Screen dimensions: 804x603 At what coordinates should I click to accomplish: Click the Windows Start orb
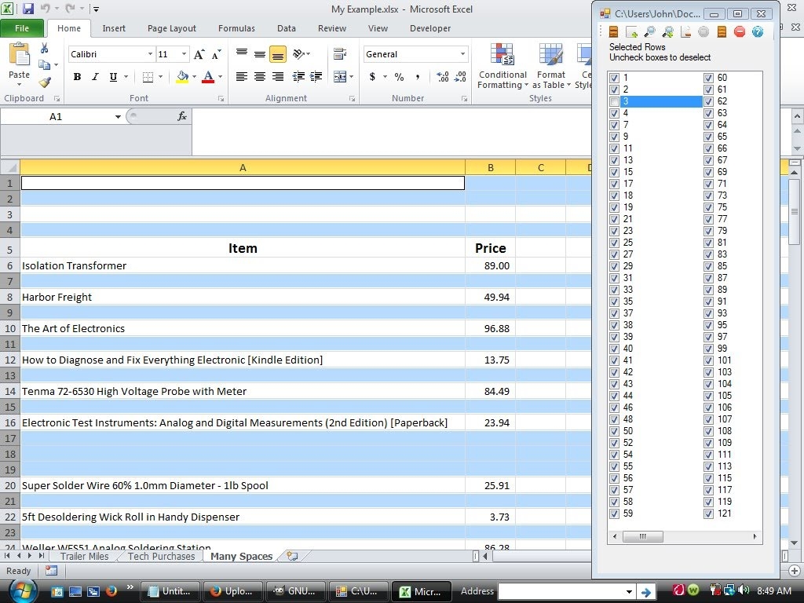point(23,590)
